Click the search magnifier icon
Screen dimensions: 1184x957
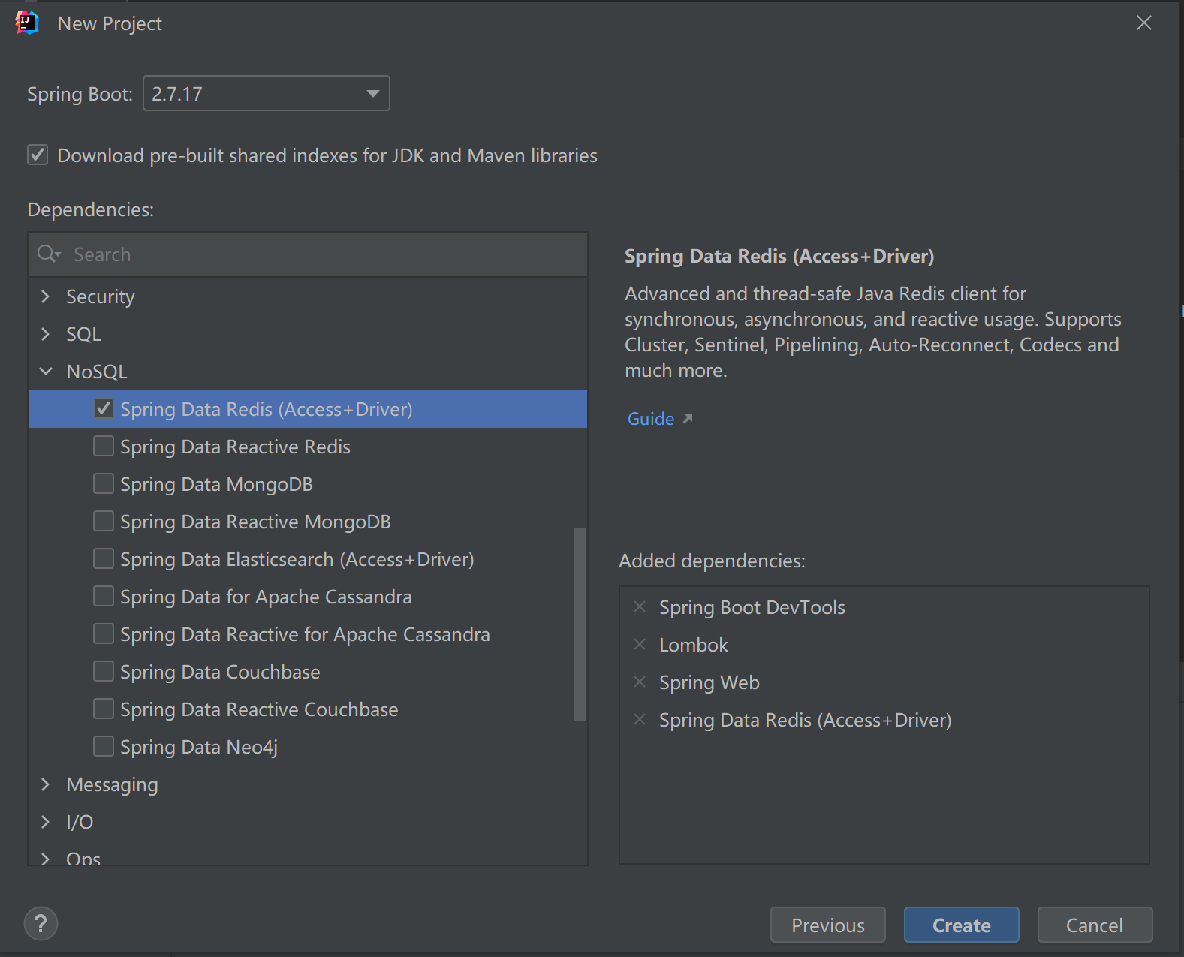click(x=48, y=254)
